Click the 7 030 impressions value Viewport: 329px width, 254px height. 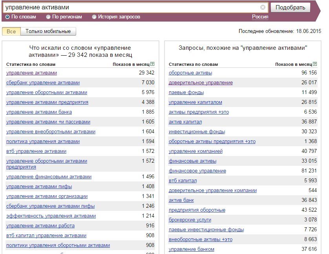(148, 83)
